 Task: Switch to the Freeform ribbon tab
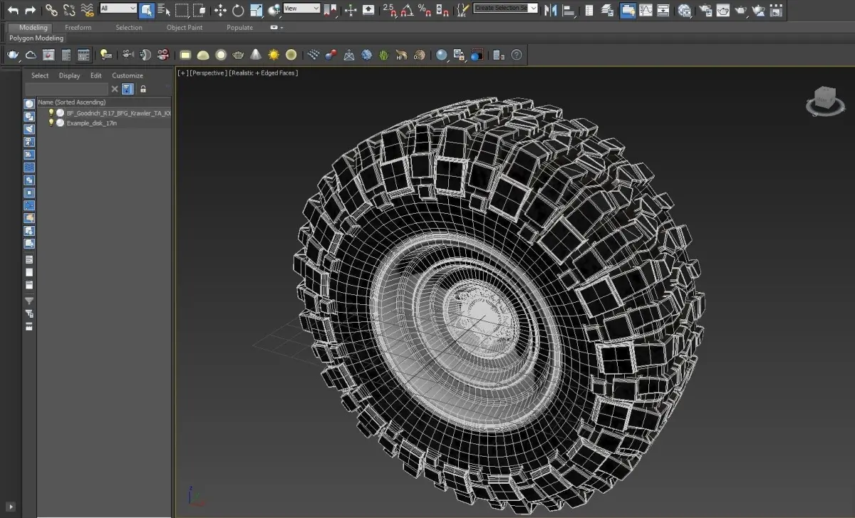click(x=78, y=27)
